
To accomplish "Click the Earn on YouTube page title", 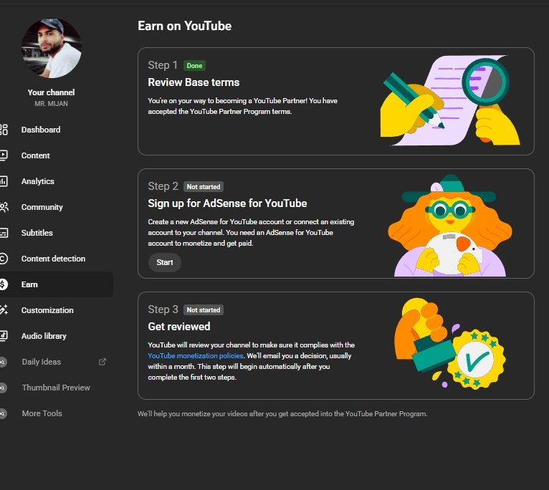I will coord(184,26).
